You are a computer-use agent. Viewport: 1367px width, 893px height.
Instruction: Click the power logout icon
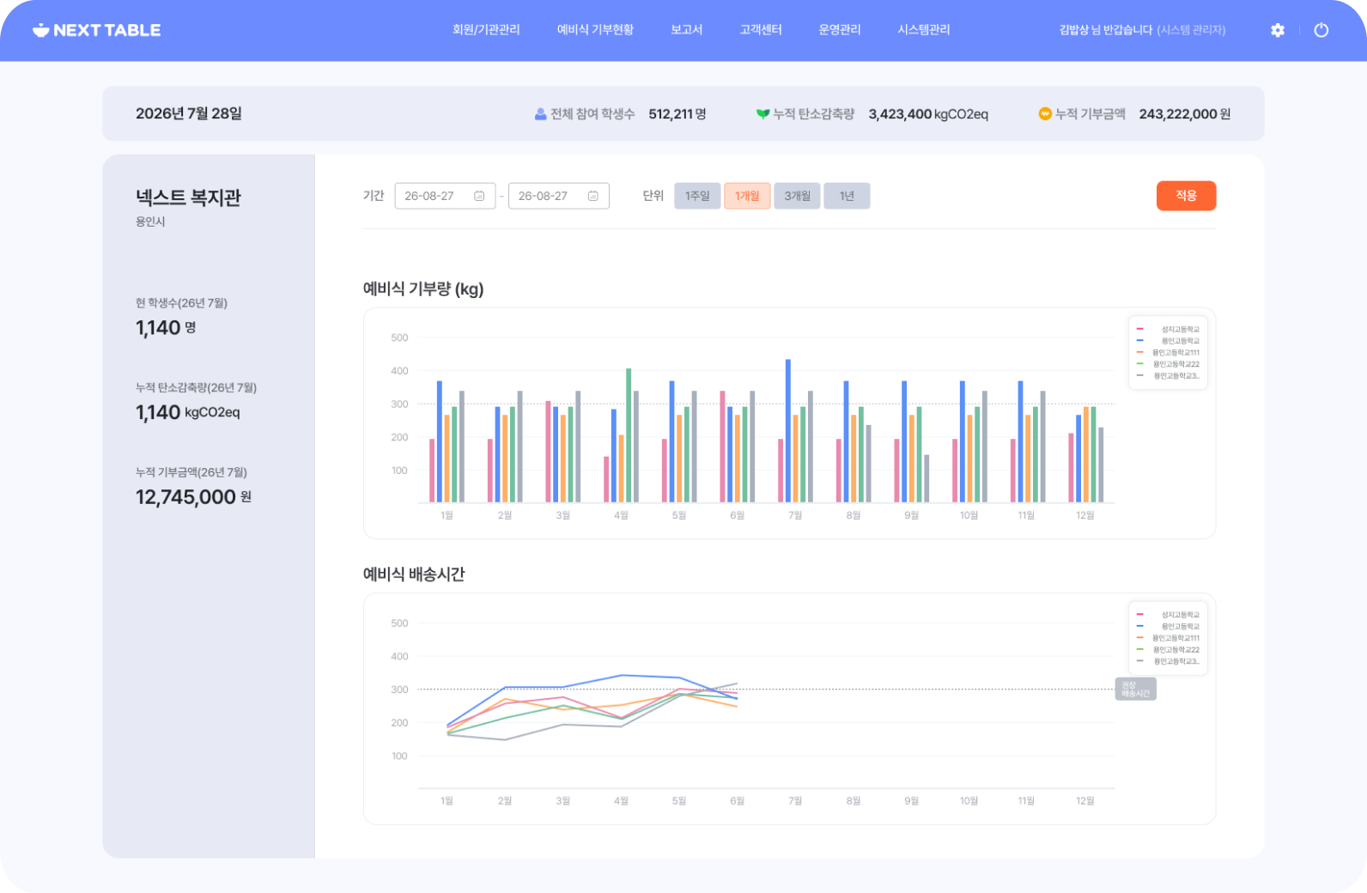1321,30
